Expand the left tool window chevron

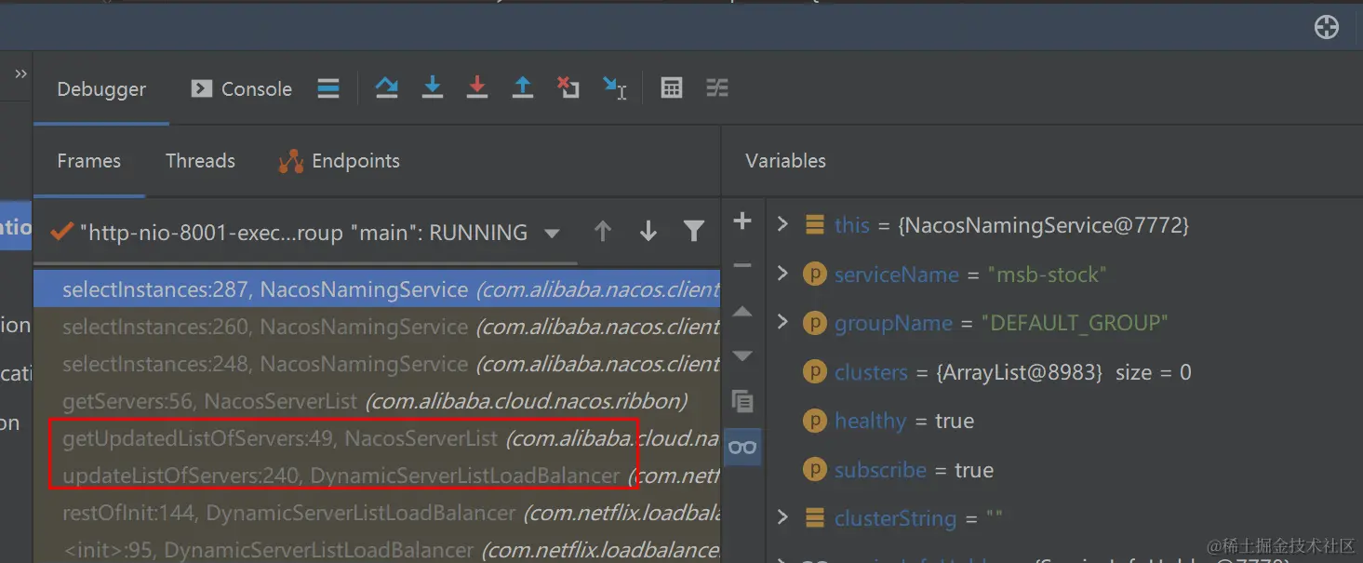click(x=20, y=74)
